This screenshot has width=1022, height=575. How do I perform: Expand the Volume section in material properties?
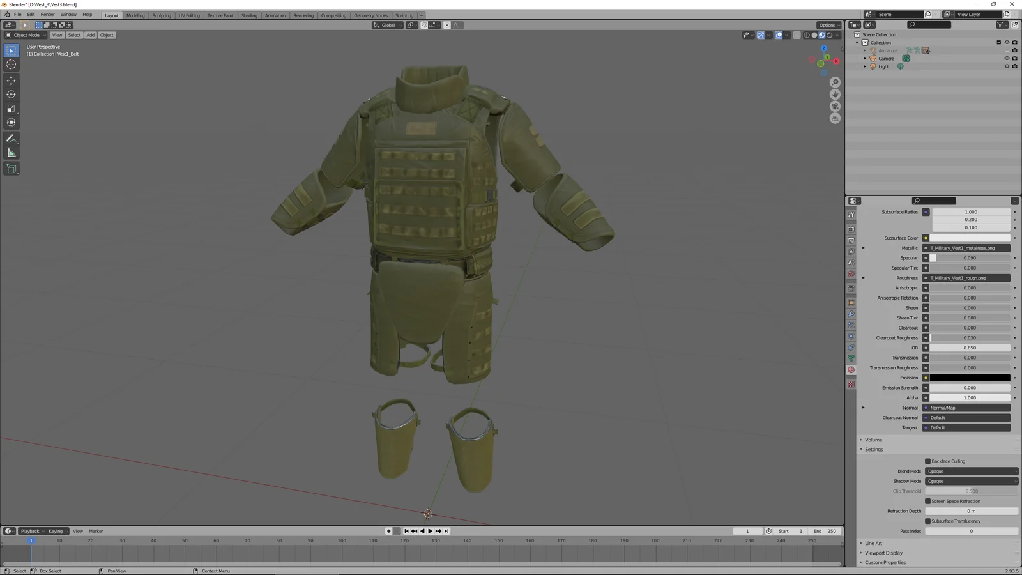pos(873,440)
